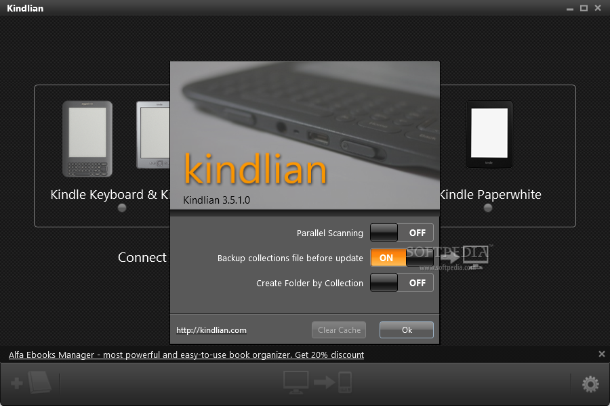
Task: Click the Connect text
Action: (x=142, y=257)
